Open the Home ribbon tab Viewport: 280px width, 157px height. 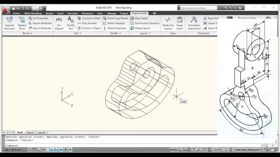(x=16, y=14)
